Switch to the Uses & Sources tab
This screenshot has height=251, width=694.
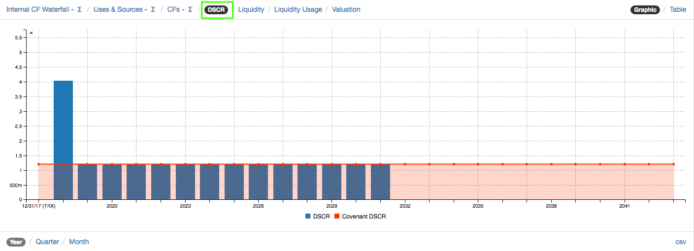(x=118, y=9)
